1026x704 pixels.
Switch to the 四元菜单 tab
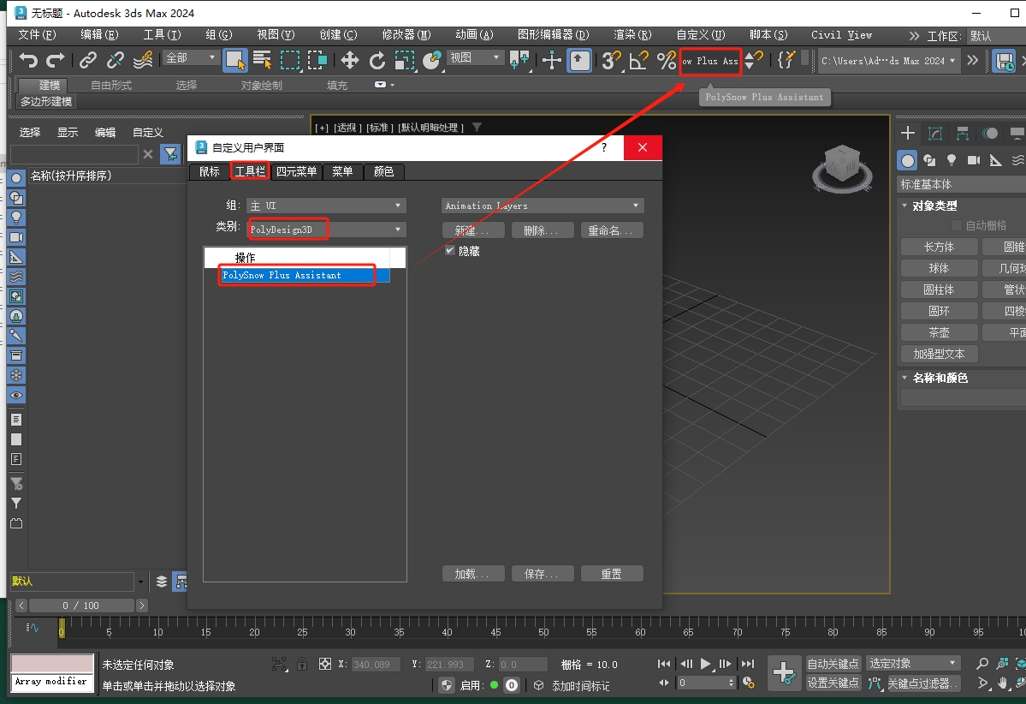[296, 171]
